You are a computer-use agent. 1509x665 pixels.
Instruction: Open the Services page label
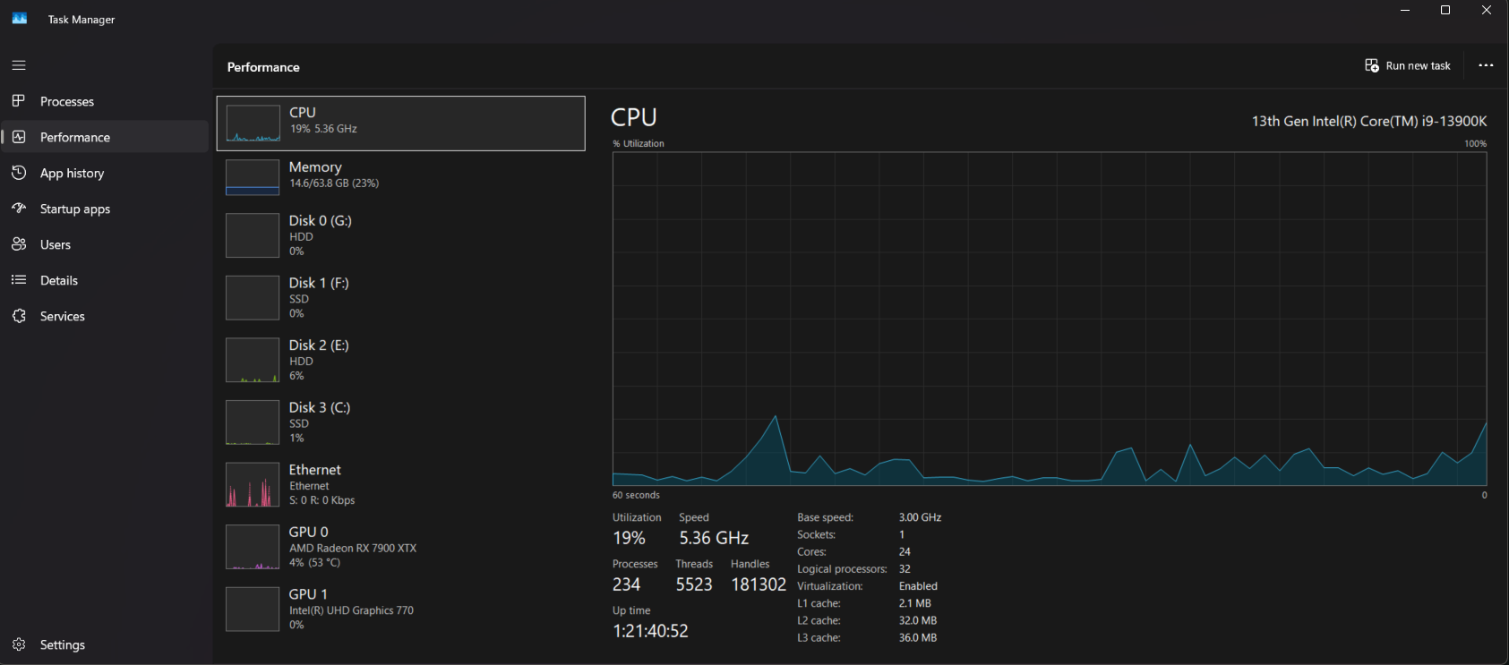pos(63,316)
